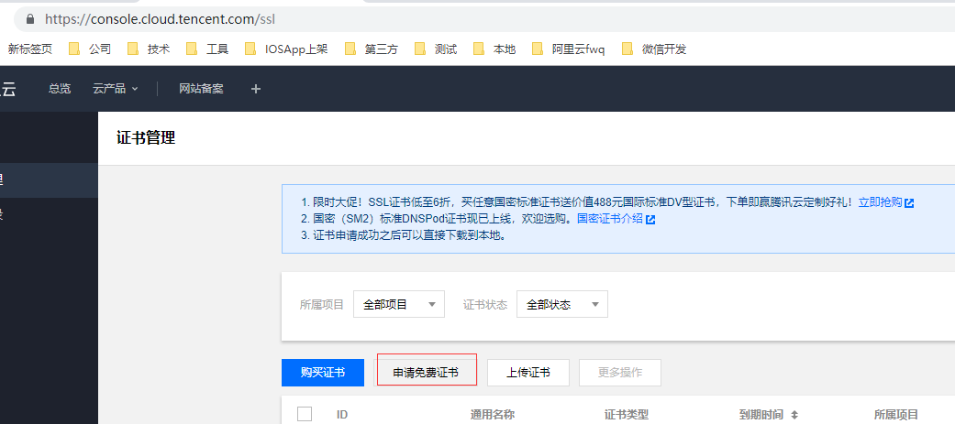Click external link icon after 立即抢购

click(x=909, y=203)
